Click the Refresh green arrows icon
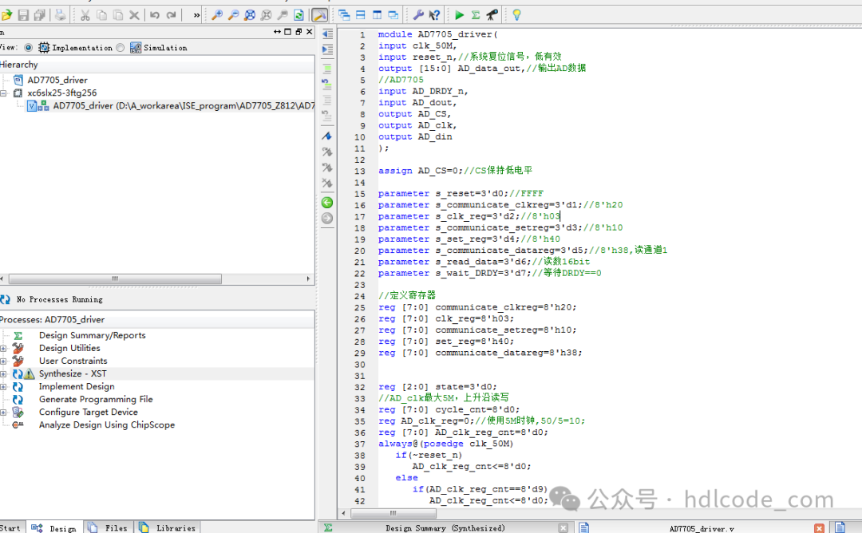Screen dimensions: 862x533 click(x=299, y=15)
